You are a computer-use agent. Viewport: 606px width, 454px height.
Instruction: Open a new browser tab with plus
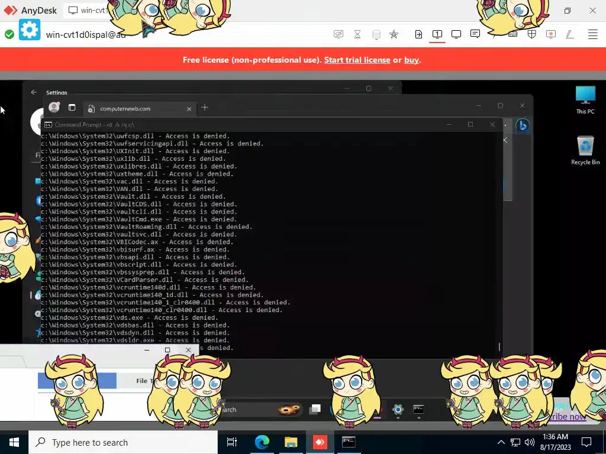[x=205, y=108]
